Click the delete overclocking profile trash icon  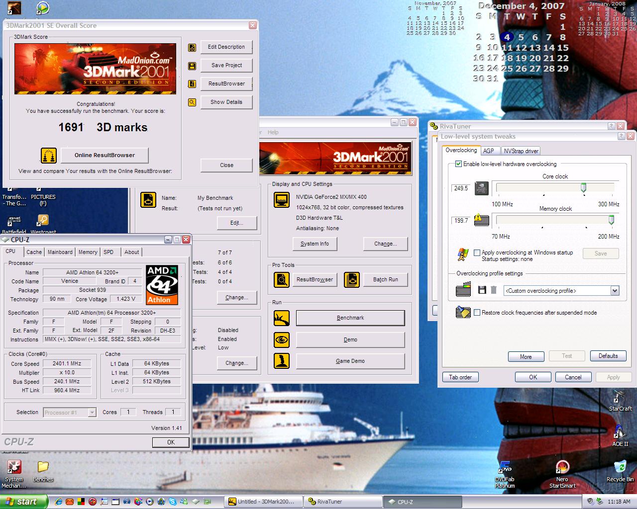tap(493, 290)
